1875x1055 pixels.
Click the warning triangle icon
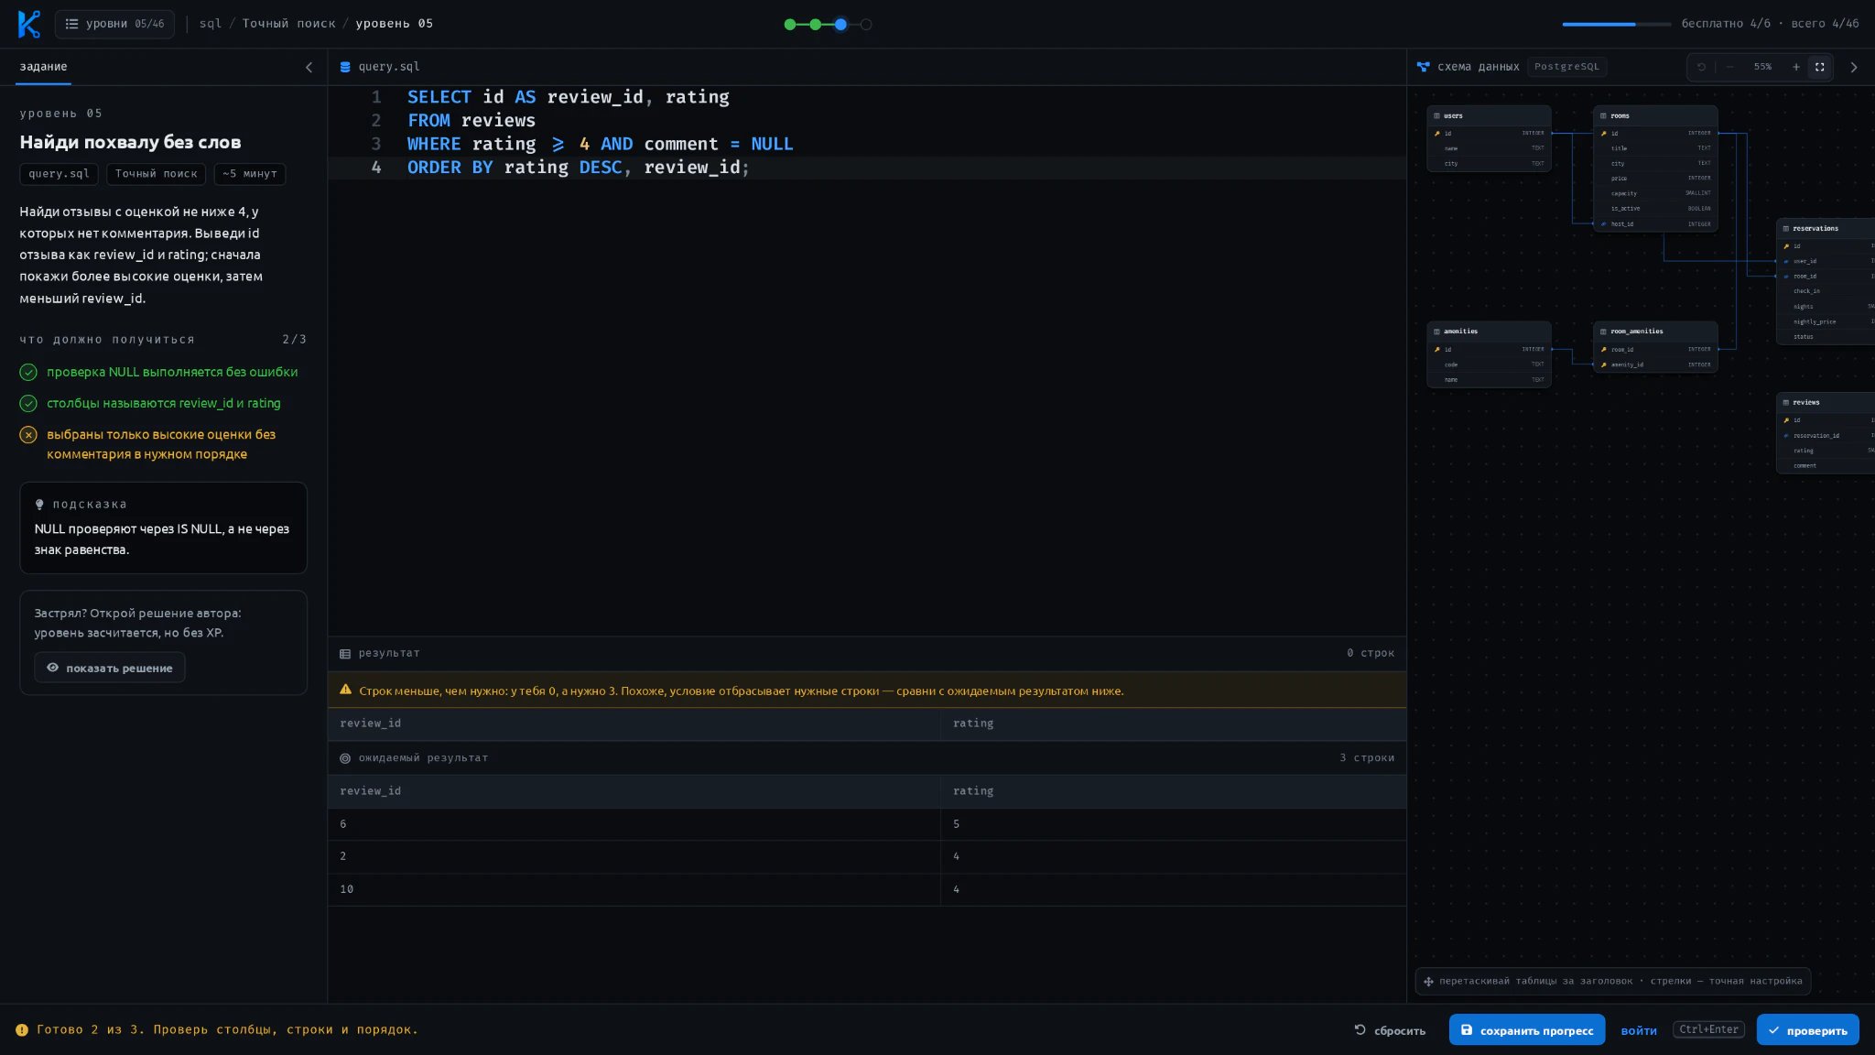(345, 691)
